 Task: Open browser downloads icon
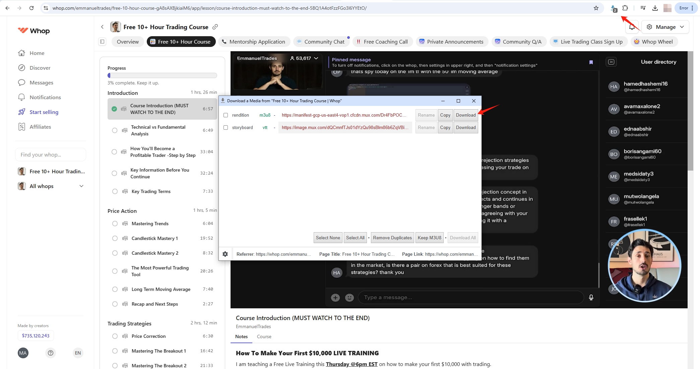tap(655, 8)
